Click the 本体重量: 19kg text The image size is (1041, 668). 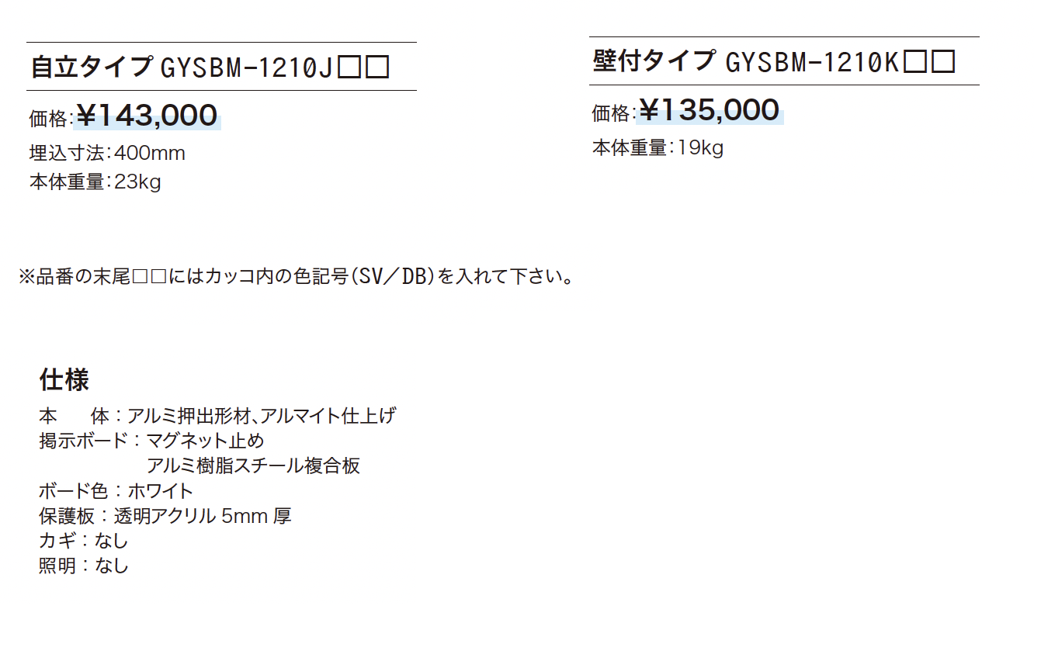coord(658,147)
